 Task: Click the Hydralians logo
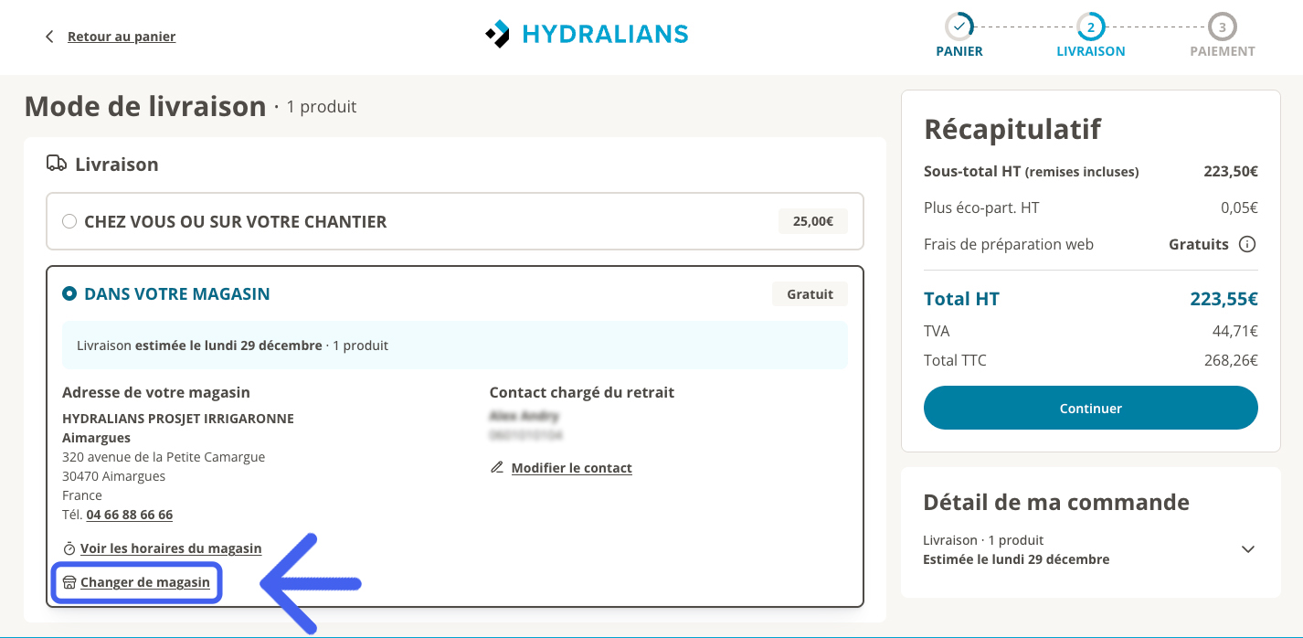click(587, 35)
